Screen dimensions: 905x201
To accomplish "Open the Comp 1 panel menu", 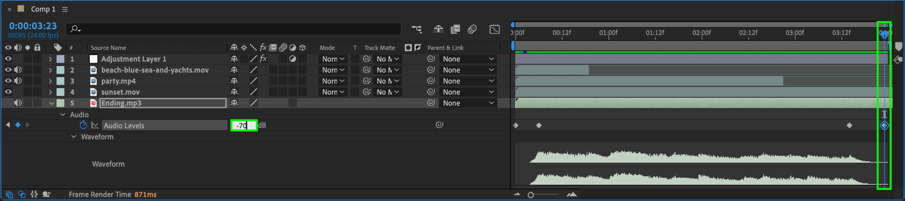I will coord(65,9).
